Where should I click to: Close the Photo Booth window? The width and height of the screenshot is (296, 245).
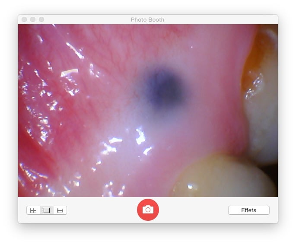point(24,19)
